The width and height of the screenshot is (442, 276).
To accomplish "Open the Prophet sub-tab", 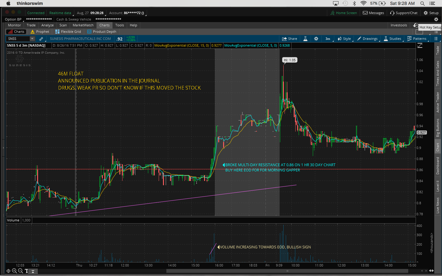I will pos(40,32).
